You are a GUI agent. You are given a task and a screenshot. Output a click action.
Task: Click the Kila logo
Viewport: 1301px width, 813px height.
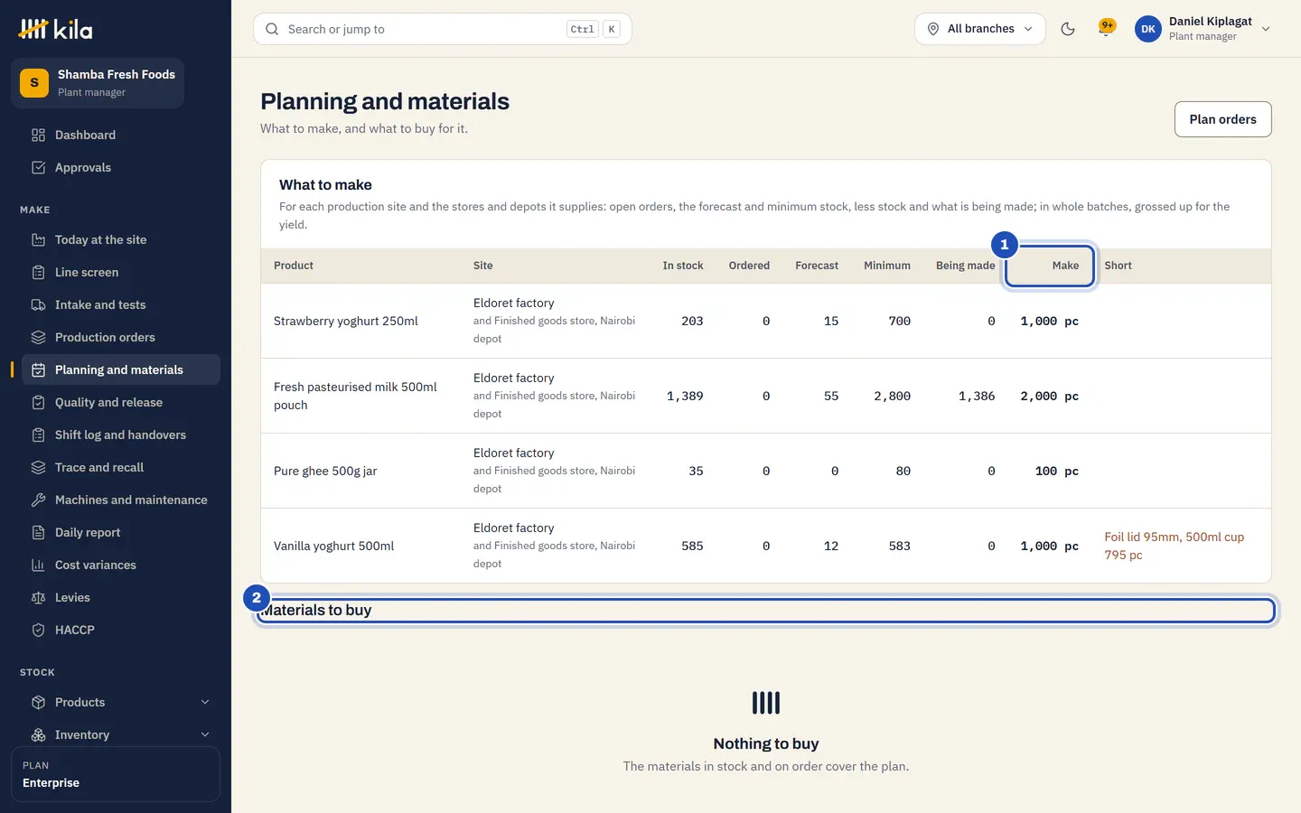click(x=55, y=29)
